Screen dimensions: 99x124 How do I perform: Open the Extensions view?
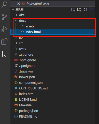click(4, 42)
